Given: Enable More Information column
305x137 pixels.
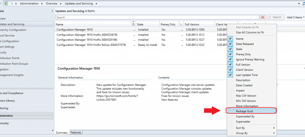Looking at the screenshot, I should pyautogui.click(x=252, y=106).
